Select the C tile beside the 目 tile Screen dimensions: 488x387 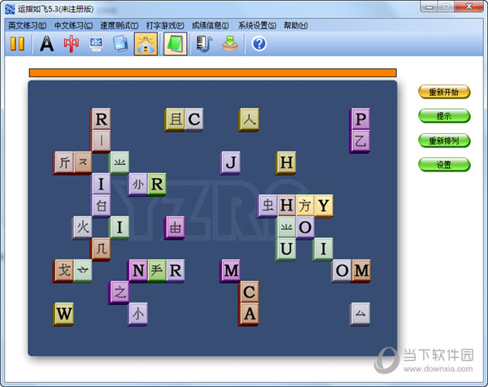(194, 120)
